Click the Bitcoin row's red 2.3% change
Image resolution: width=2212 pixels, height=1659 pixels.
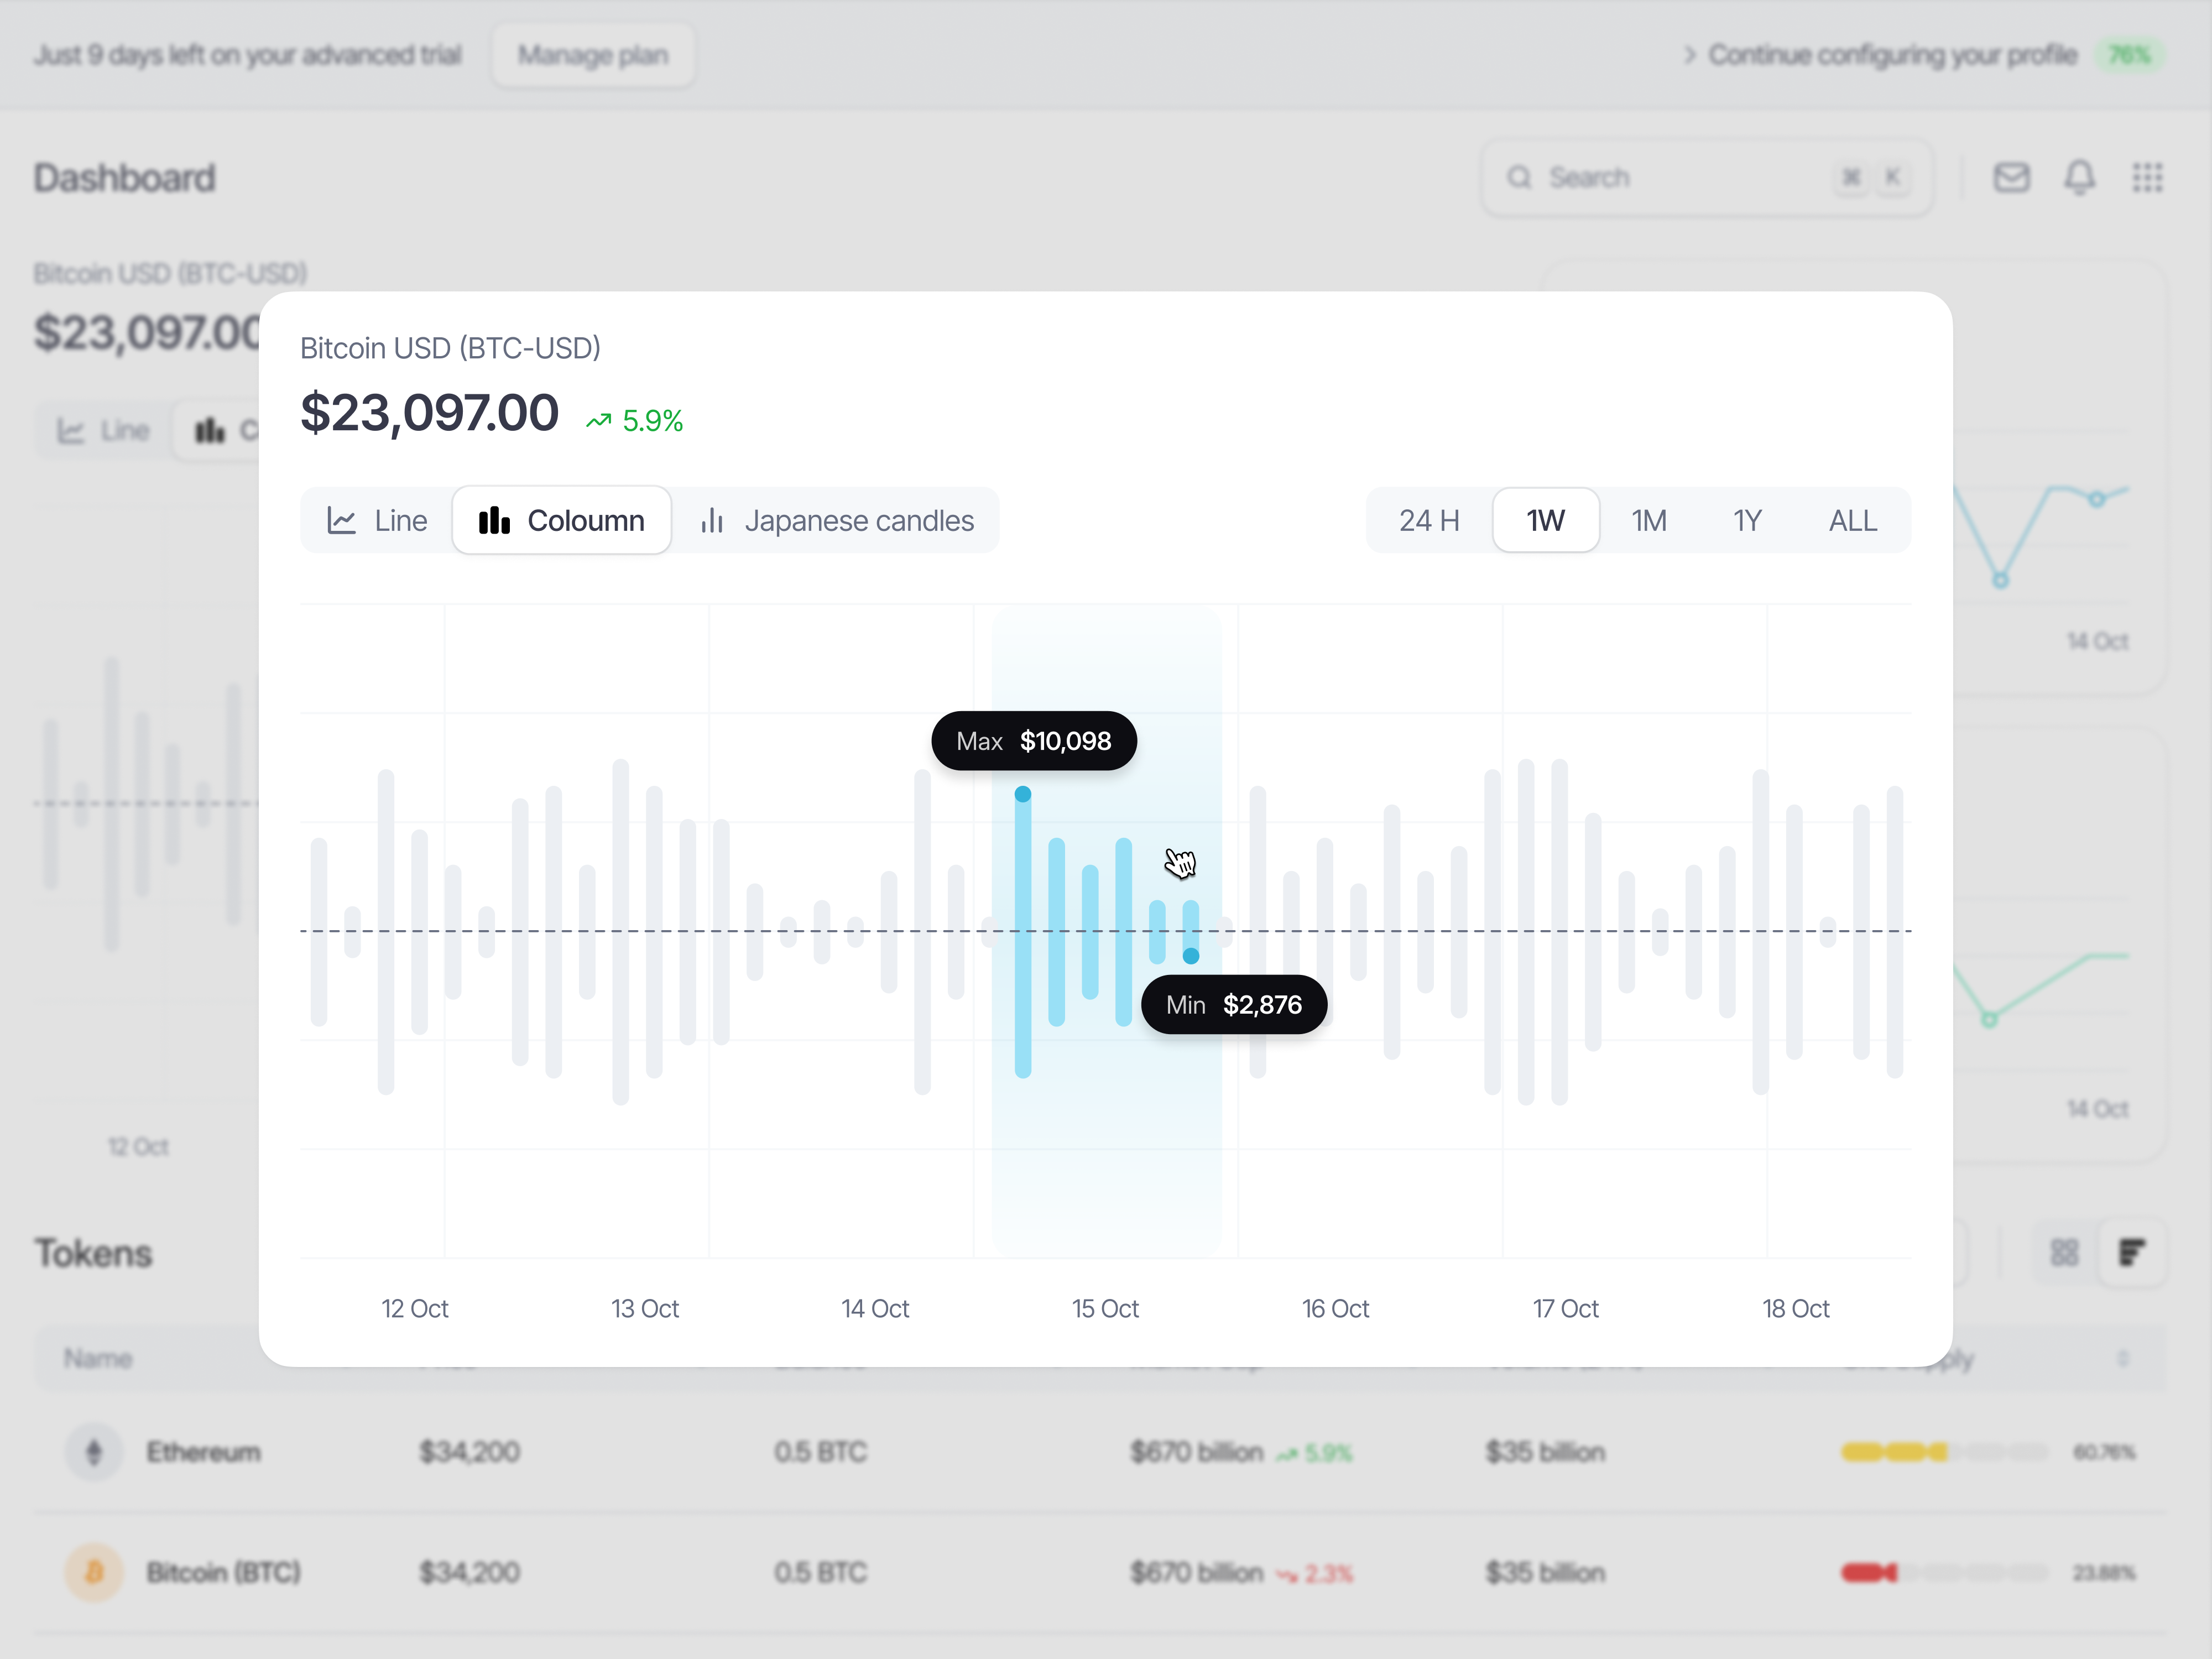coord(1315,1573)
